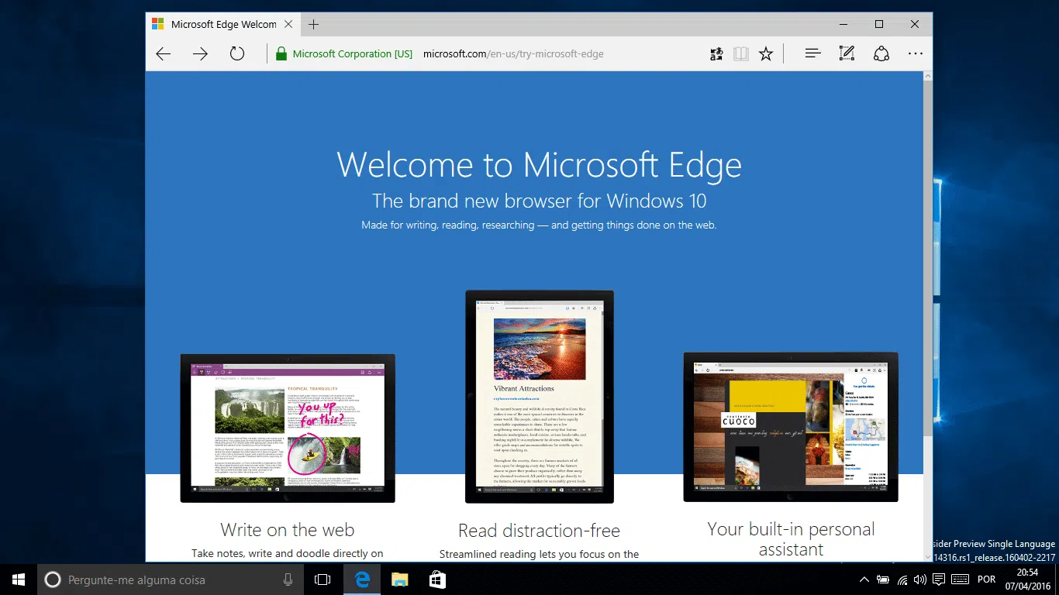The width and height of the screenshot is (1059, 595).
Task: Click the Write on the web tablet image
Action: (288, 428)
